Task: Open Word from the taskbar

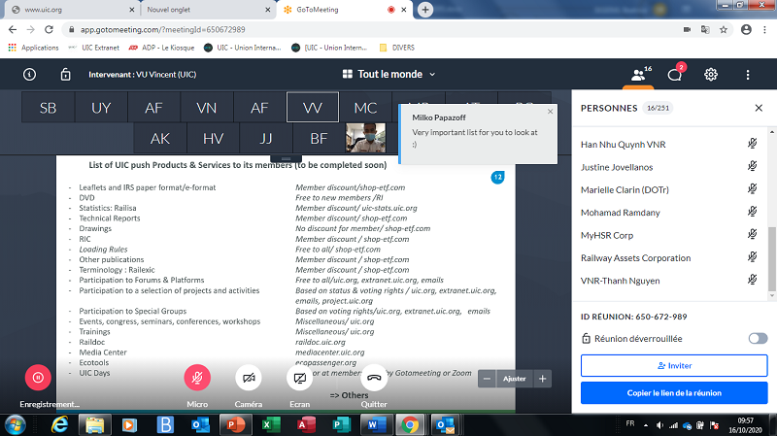Action: tap(375, 425)
